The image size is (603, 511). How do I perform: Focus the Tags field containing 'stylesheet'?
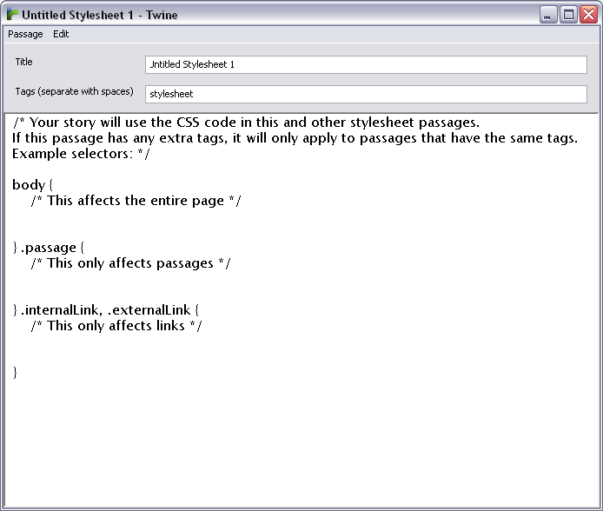(x=365, y=94)
